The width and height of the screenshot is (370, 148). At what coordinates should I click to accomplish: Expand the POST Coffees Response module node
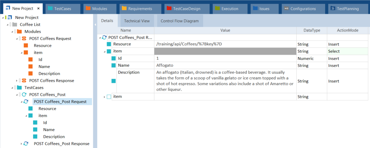coord(17,80)
